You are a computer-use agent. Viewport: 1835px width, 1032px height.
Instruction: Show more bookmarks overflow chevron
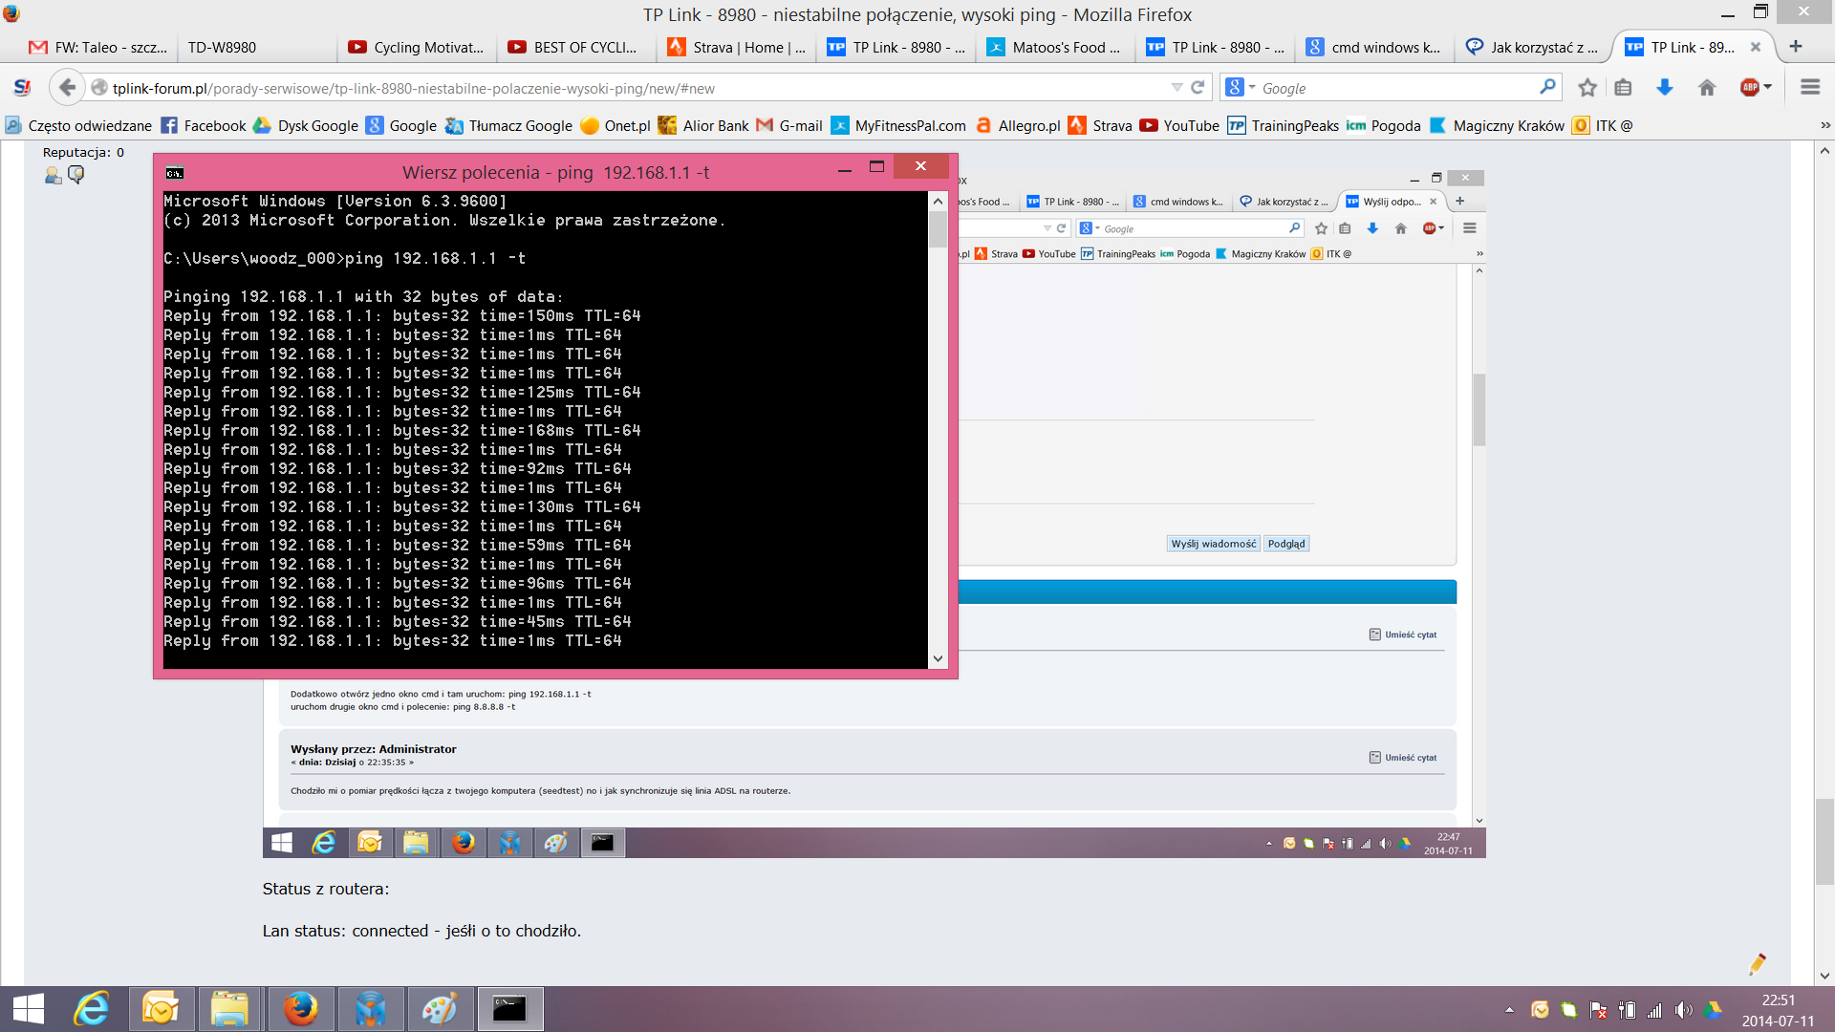[1824, 125]
